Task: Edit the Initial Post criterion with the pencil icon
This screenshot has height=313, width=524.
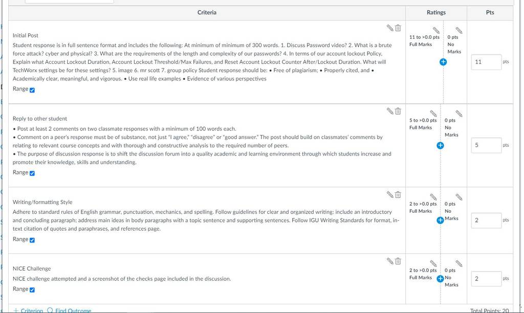Action: 390,28
